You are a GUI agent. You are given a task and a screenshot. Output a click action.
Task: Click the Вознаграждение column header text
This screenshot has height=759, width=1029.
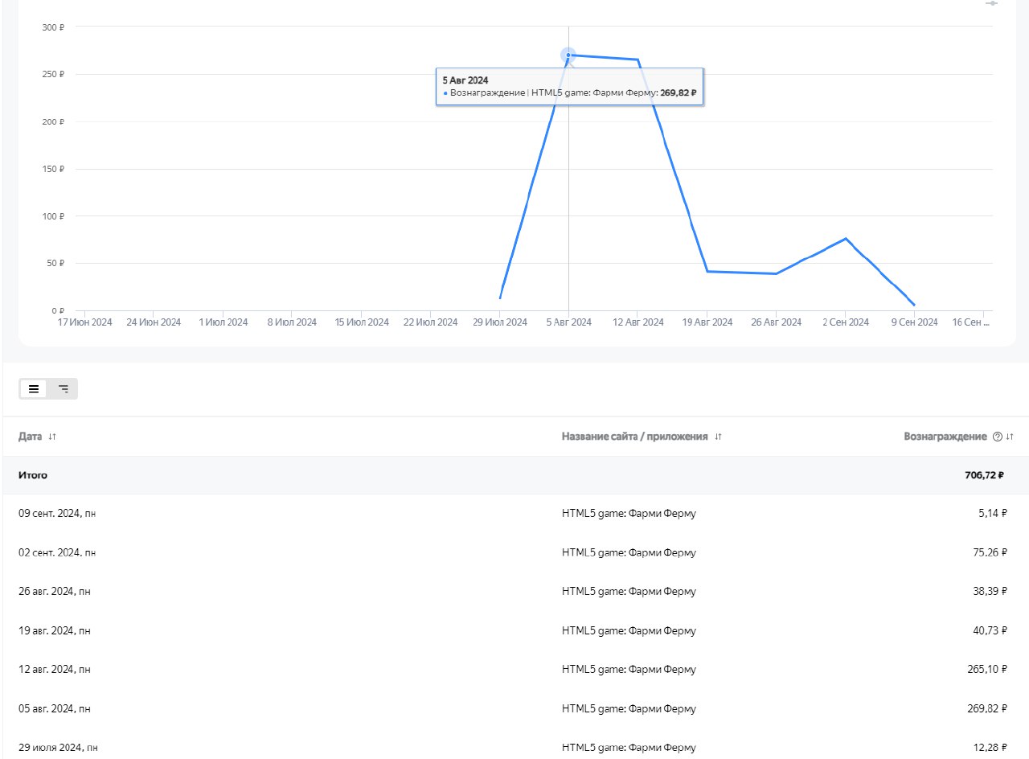pos(945,437)
